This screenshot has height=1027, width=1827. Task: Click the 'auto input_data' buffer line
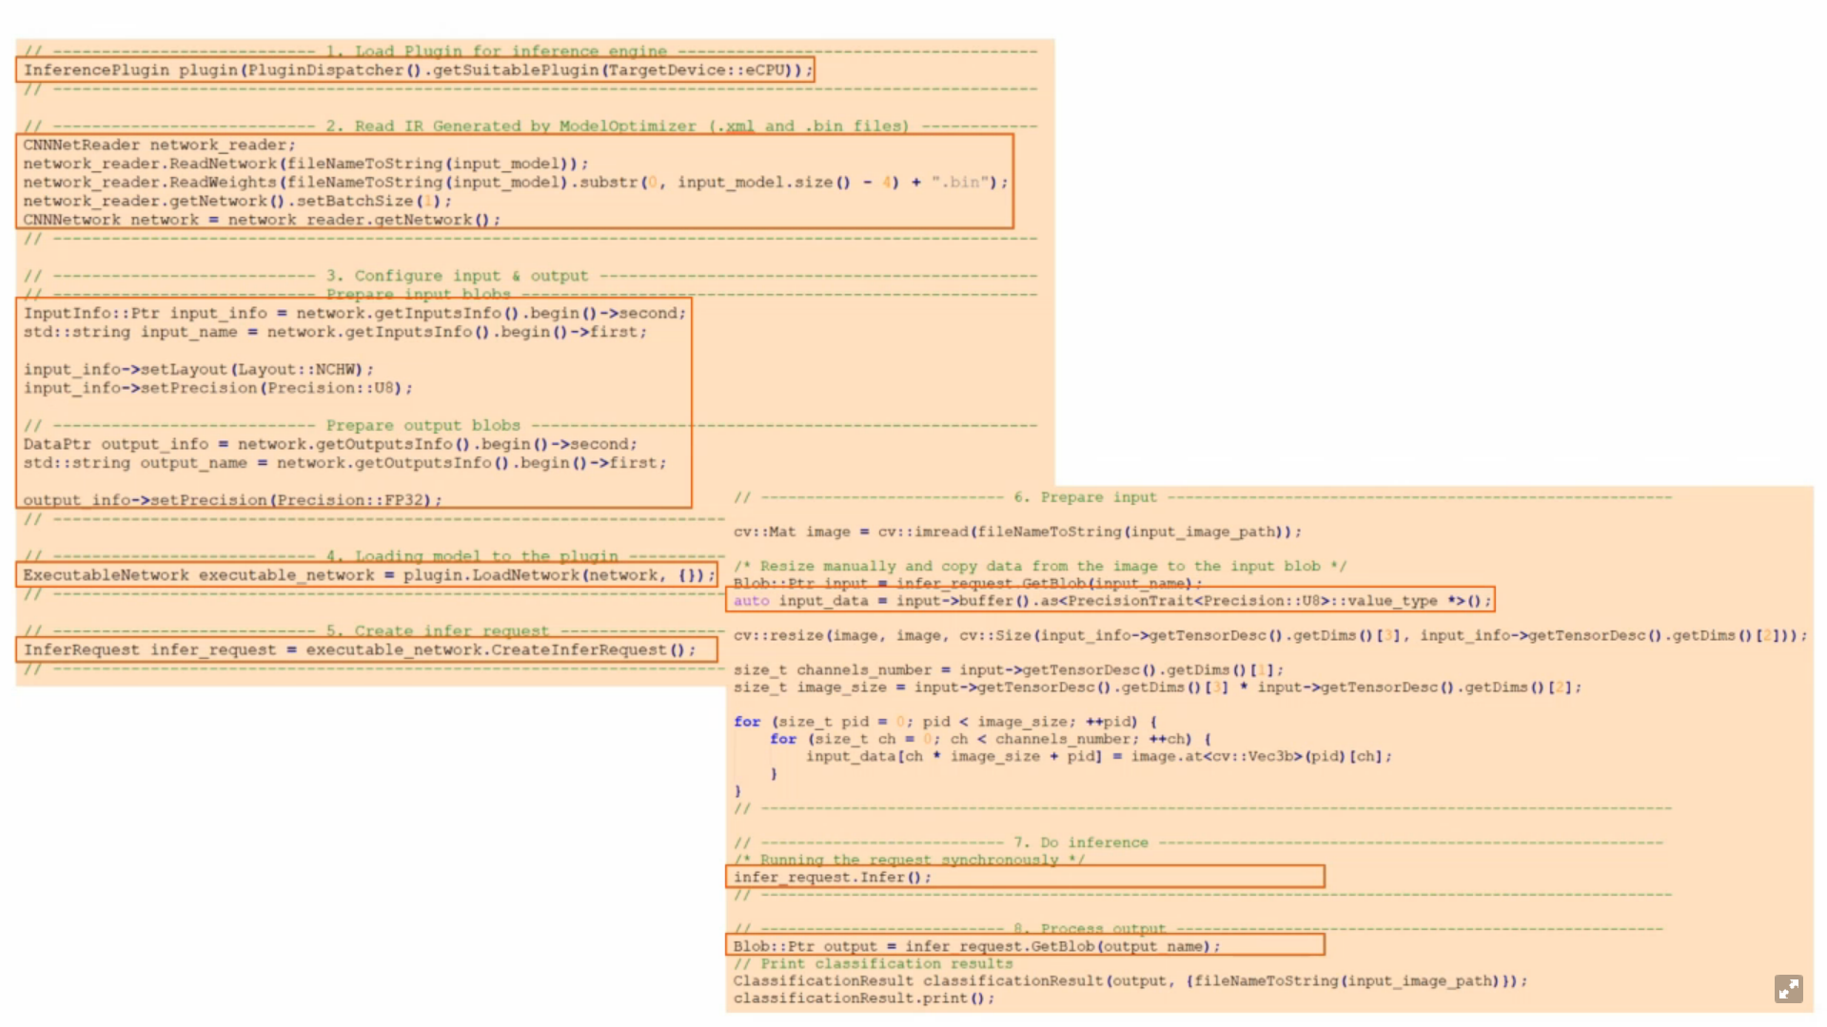pyautogui.click(x=1110, y=601)
